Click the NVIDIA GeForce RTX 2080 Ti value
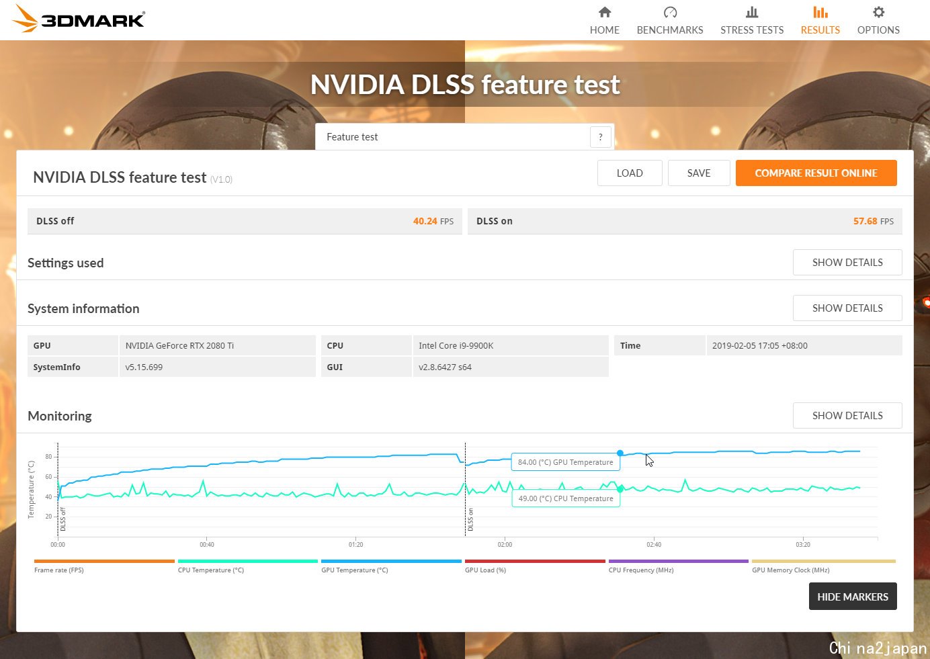930x659 pixels. [x=218, y=345]
